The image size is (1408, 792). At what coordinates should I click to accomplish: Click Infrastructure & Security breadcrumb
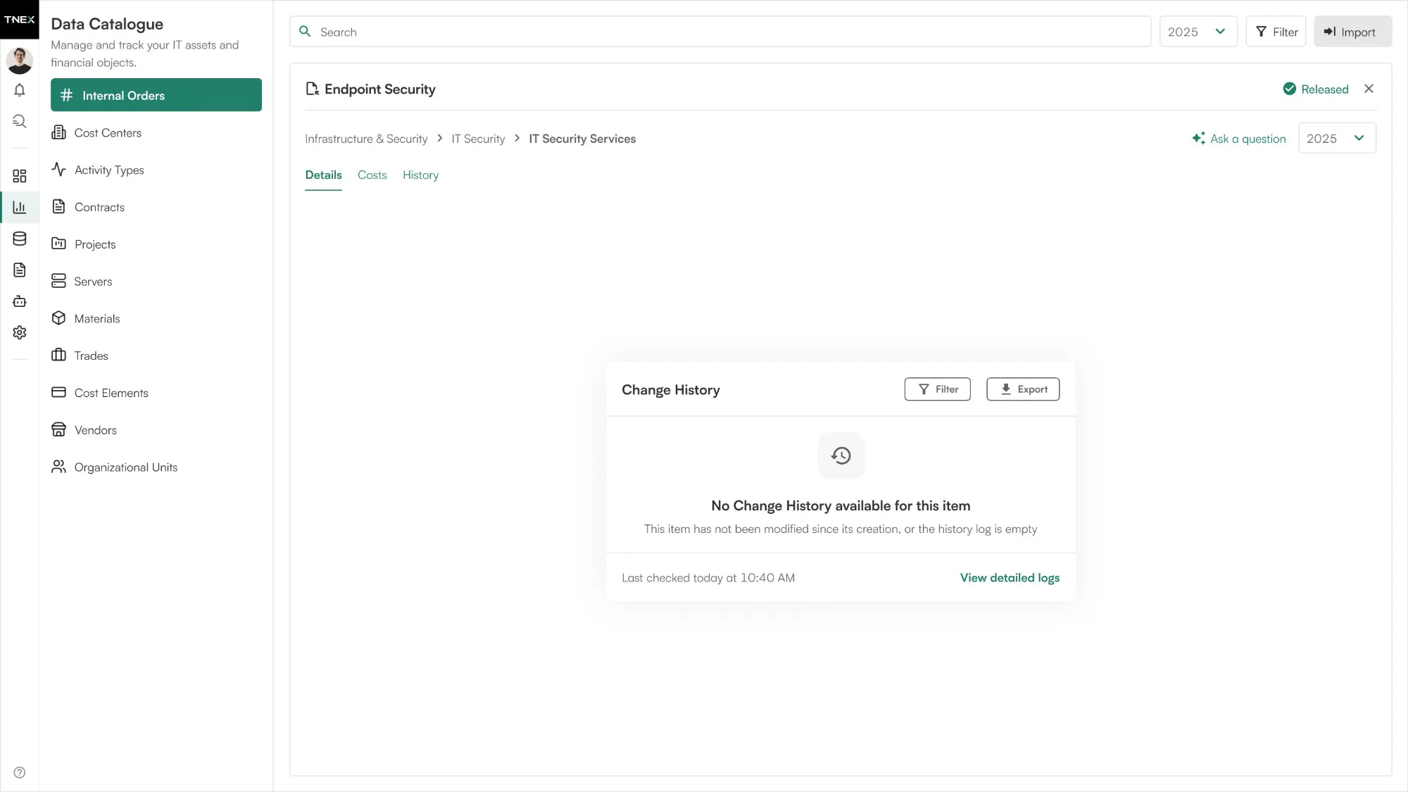click(366, 139)
